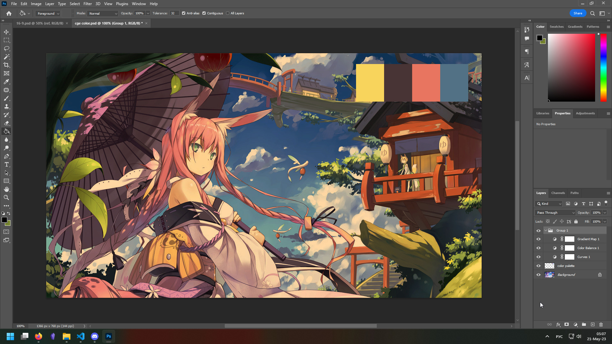This screenshot has width=612, height=344.
Task: Hide the color palette layer
Action: (x=538, y=266)
